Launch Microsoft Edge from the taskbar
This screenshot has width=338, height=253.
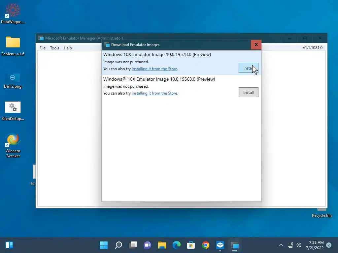point(177,245)
